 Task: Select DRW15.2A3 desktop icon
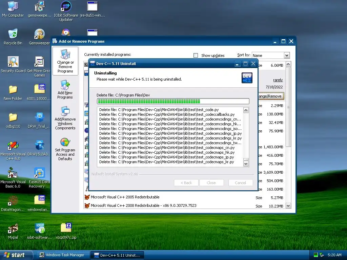[x=39, y=148]
